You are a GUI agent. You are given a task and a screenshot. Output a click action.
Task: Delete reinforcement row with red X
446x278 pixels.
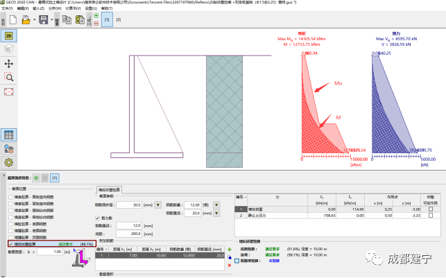coord(230,266)
